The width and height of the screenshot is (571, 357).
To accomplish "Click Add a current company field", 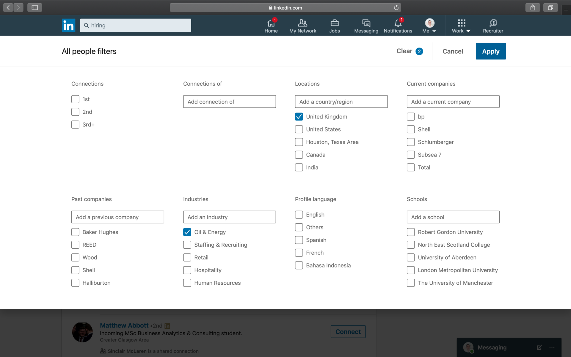I will 453,102.
